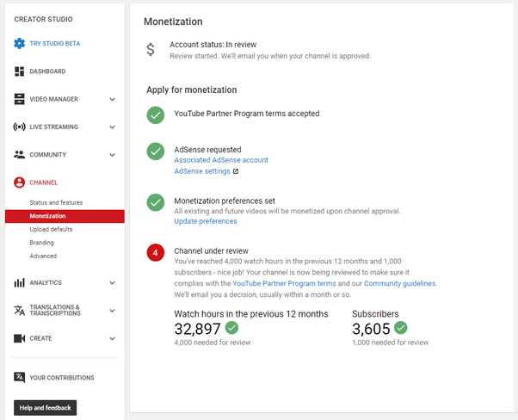Click the CREATOR STUDIO heading
The image size is (518, 420).
point(43,19)
